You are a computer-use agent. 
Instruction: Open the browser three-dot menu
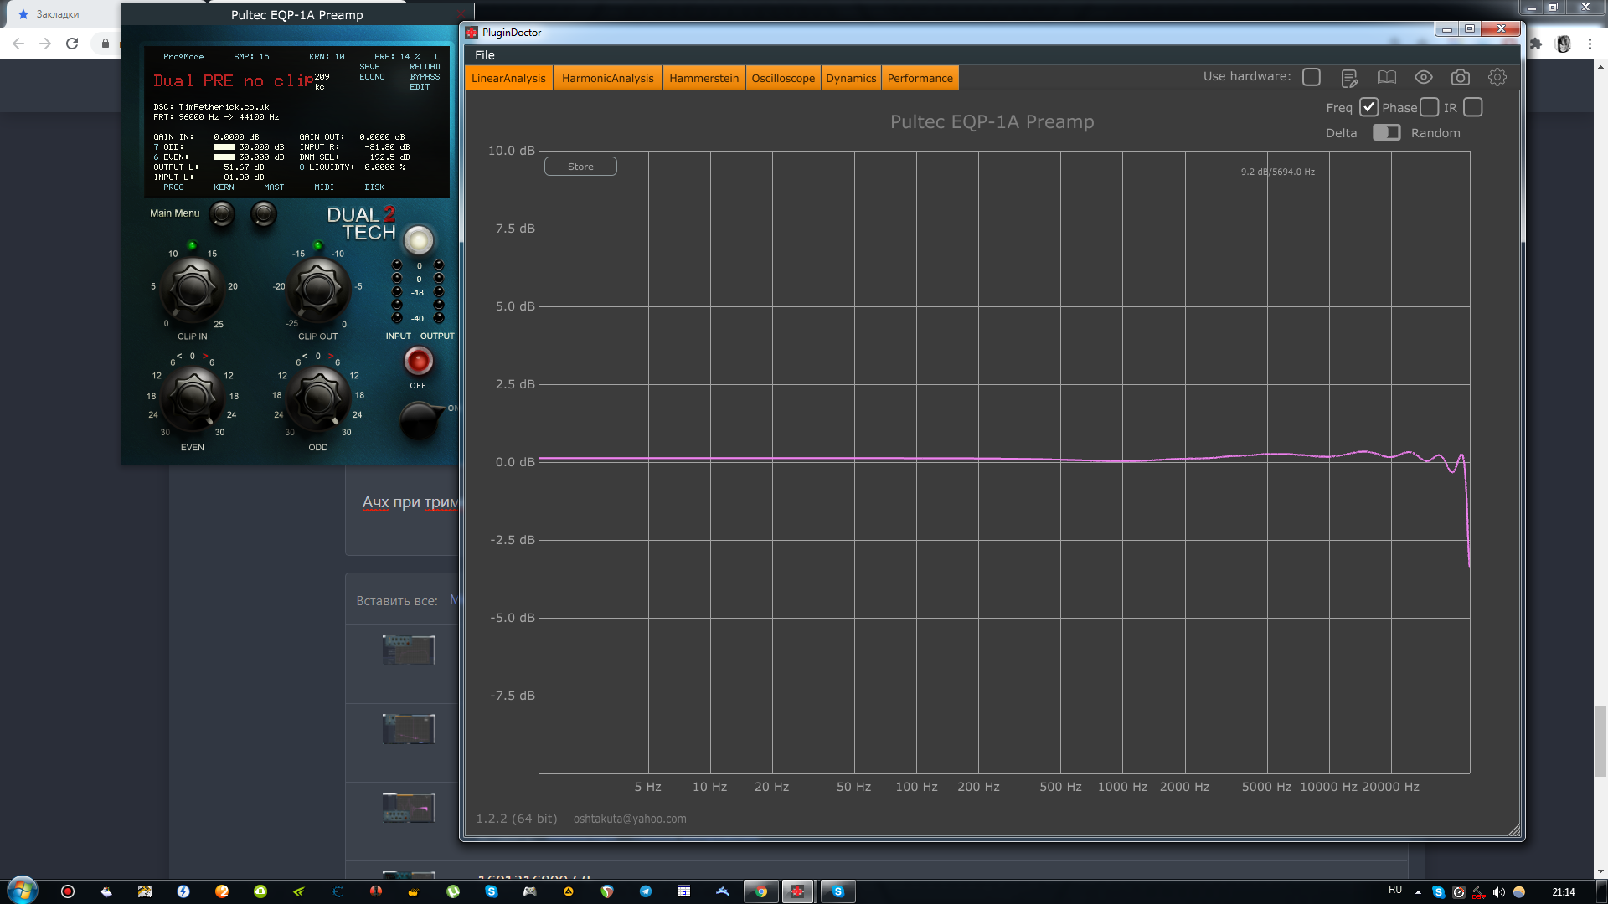coord(1590,44)
